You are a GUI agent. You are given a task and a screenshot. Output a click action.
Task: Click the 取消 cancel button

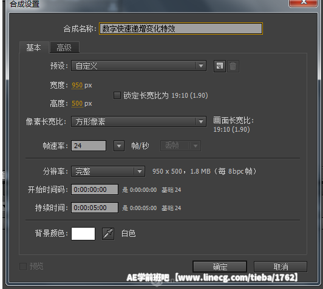(x=280, y=267)
